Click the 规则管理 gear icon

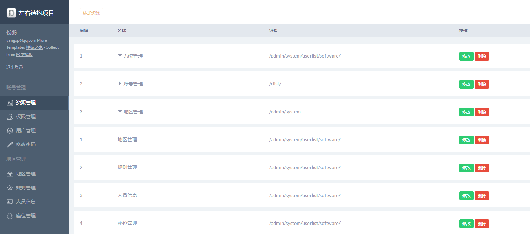tap(10, 188)
